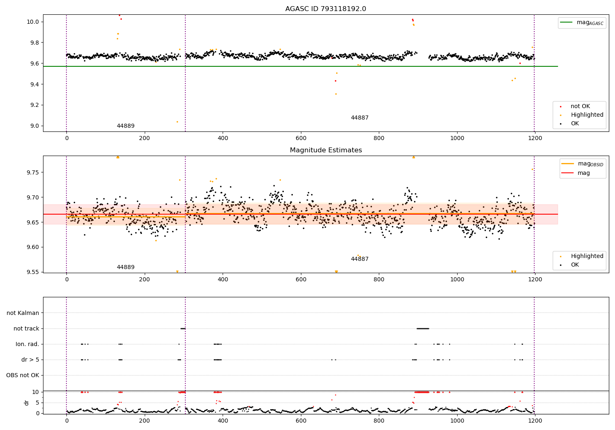Click the 'OBS not OK' y-axis label

click(23, 375)
